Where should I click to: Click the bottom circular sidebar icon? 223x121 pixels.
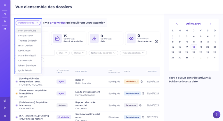tap(5, 116)
